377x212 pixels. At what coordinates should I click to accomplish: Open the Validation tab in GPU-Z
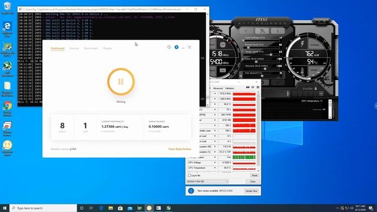[x=230, y=88]
